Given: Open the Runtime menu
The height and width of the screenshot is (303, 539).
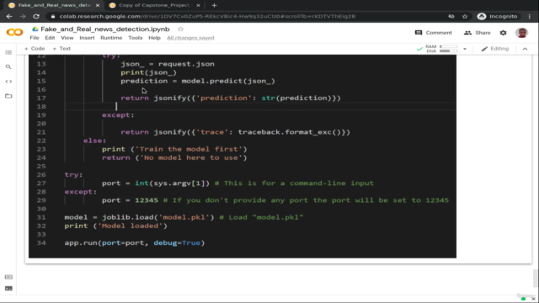Looking at the screenshot, I should pyautogui.click(x=111, y=38).
